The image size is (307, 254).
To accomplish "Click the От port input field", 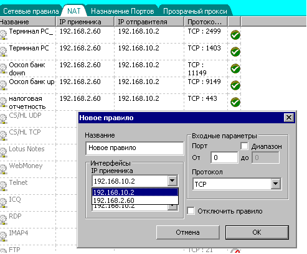I will 224,158.
